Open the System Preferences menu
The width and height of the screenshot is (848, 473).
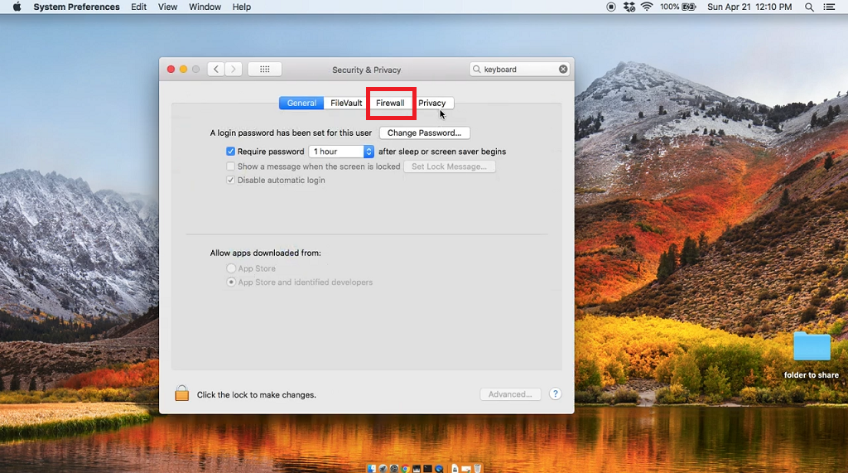pos(76,7)
